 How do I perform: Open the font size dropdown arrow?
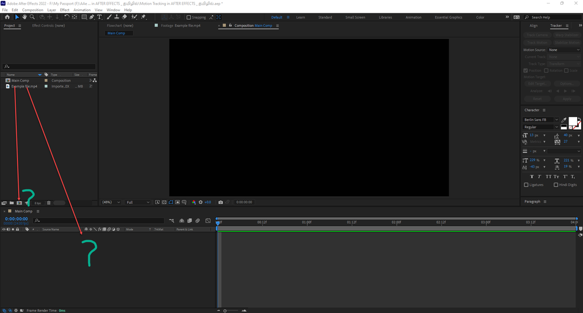pyautogui.click(x=544, y=135)
